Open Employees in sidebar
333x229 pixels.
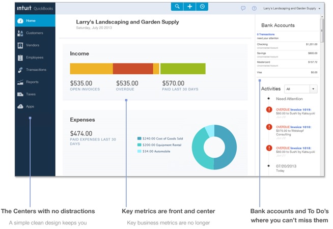[35, 58]
